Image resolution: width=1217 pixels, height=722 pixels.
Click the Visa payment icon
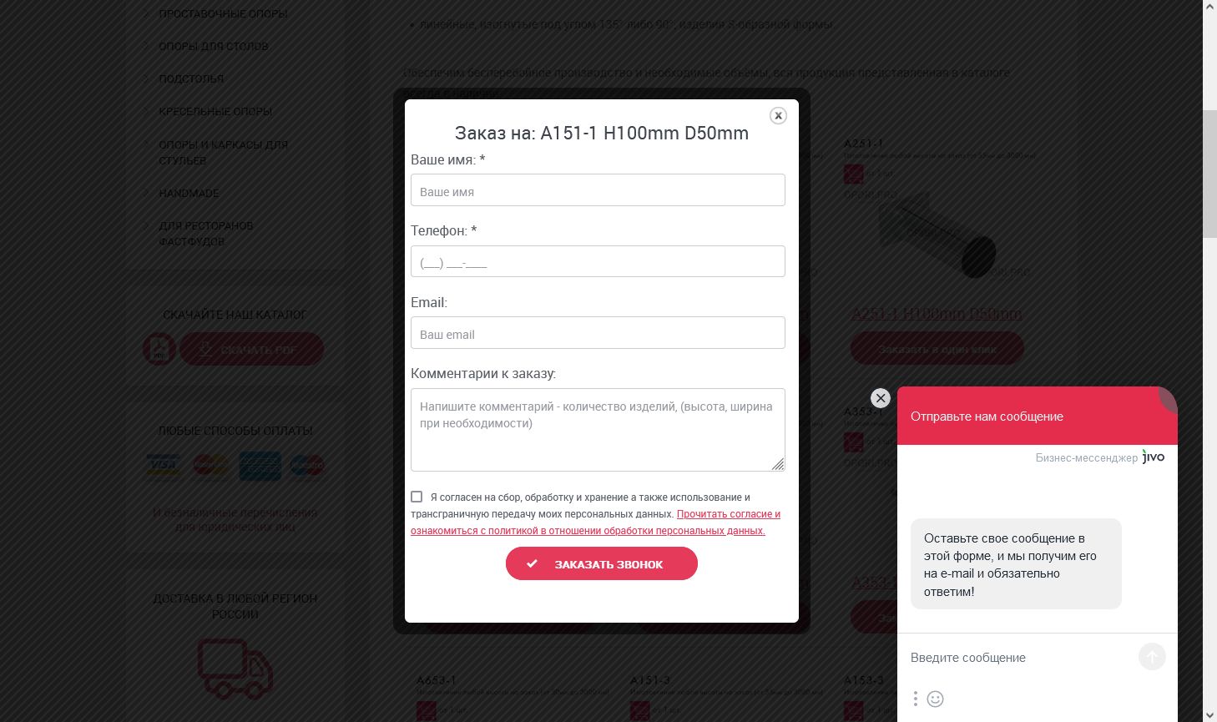[164, 466]
